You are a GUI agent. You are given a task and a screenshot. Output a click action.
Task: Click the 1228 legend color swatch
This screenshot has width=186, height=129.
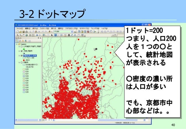tap(24, 76)
